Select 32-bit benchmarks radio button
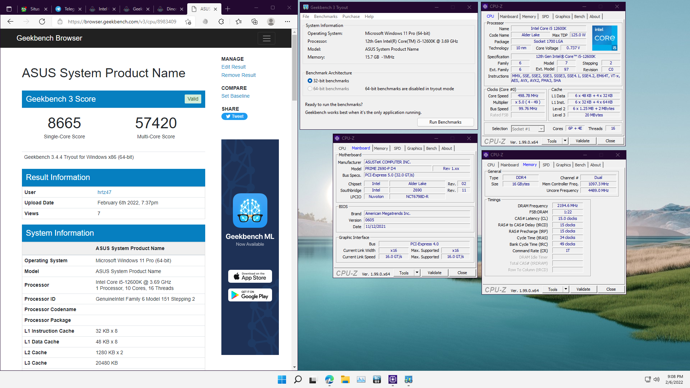Viewport: 690px width, 388px height. [310, 81]
